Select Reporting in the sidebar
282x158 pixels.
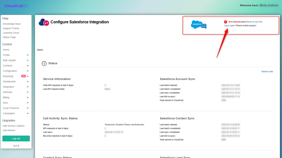click(8, 76)
